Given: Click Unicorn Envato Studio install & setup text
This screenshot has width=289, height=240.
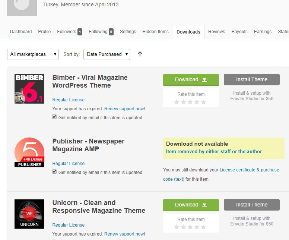Looking at the screenshot, I should pos(252,221).
